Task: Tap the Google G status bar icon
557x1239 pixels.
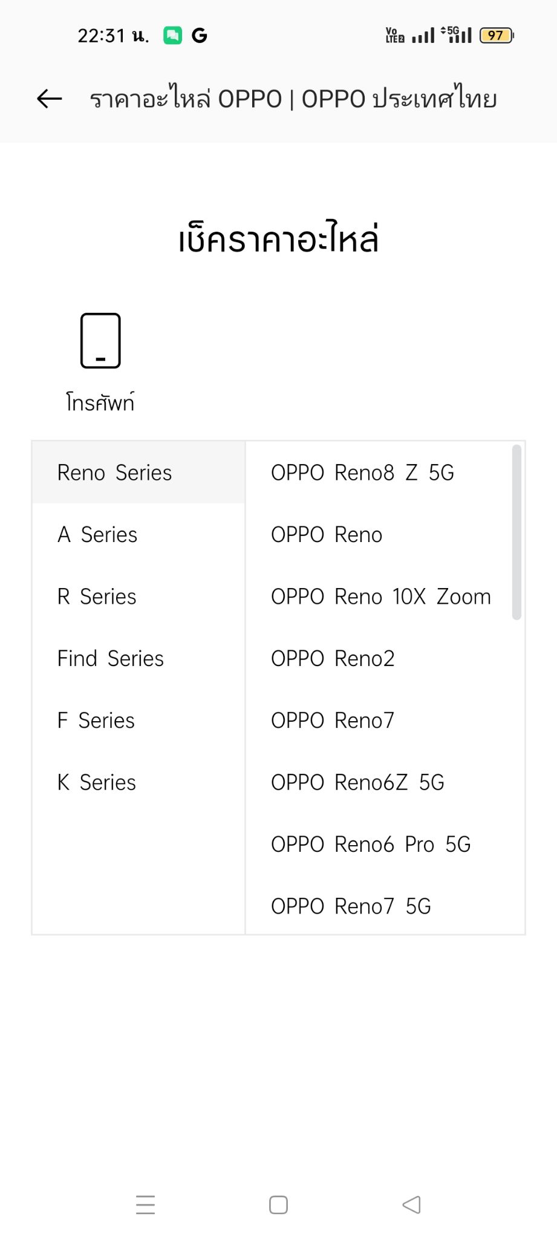Action: coord(200,36)
